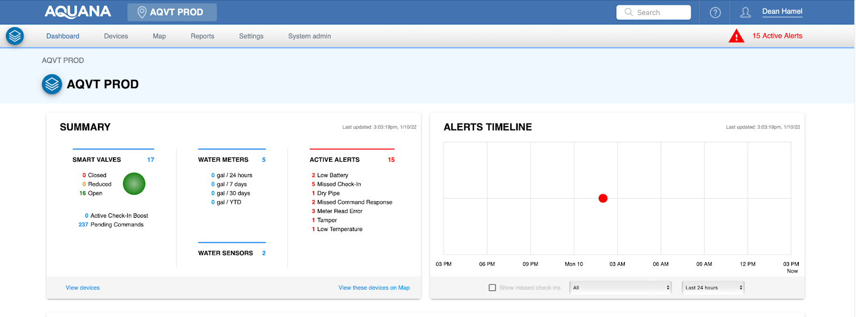The width and height of the screenshot is (856, 317).
Task: Click the 1 Dry Pipe alert row
Action: click(326, 193)
